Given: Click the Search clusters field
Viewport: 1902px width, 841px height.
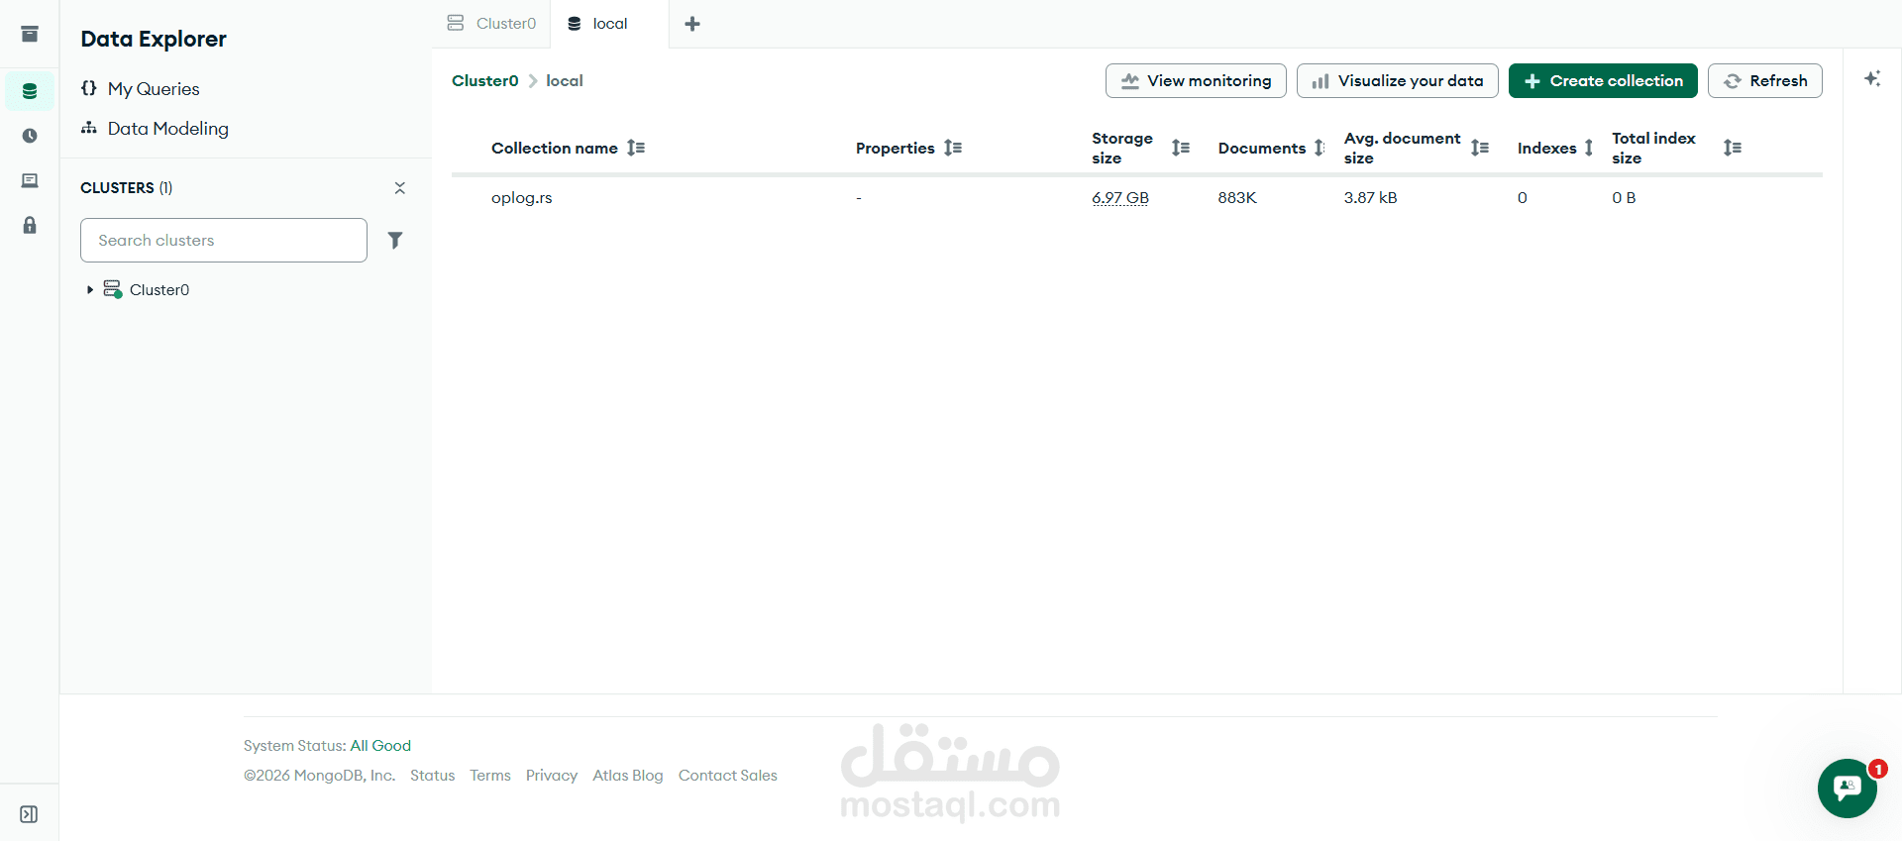Looking at the screenshot, I should click(x=224, y=241).
